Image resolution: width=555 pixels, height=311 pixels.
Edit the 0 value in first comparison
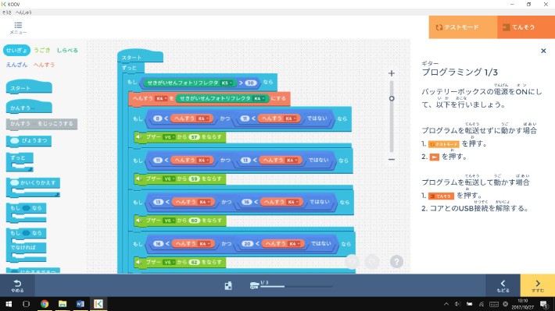click(x=158, y=118)
